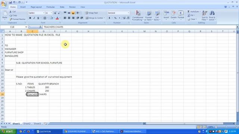Toggle italic formatting
Screen dimensions: 239x134
[x=34, y=18]
